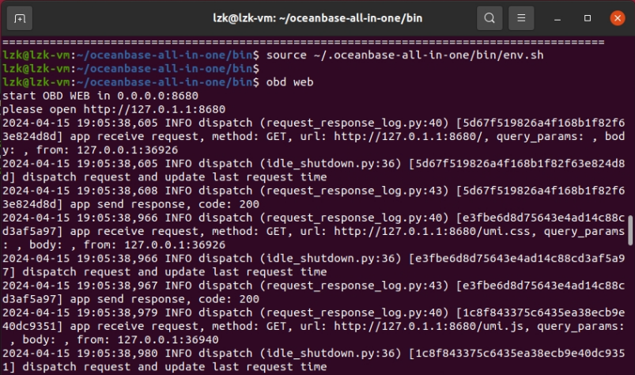Viewport: 635px width, 375px height.
Task: Click the URL http://127.0.1.1:8680/umi.js
Action: point(429,326)
